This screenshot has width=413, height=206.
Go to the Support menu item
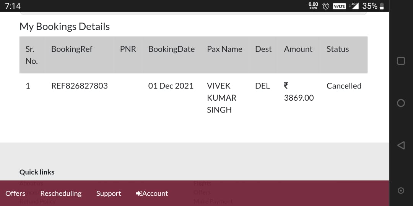click(109, 193)
